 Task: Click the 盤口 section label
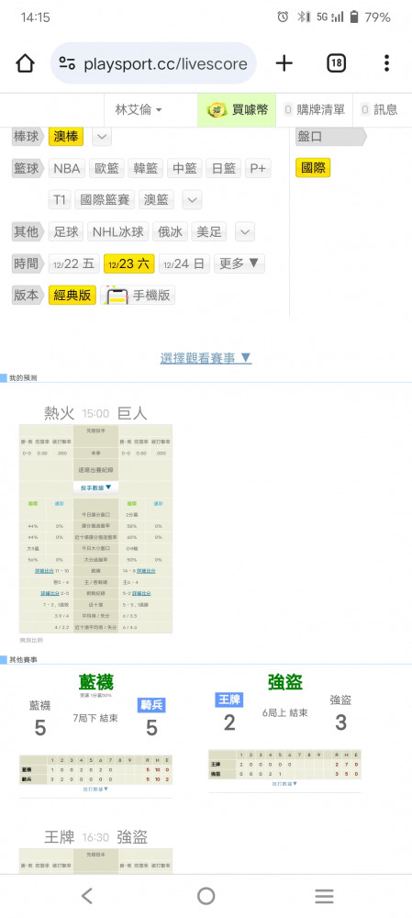pyautogui.click(x=330, y=137)
